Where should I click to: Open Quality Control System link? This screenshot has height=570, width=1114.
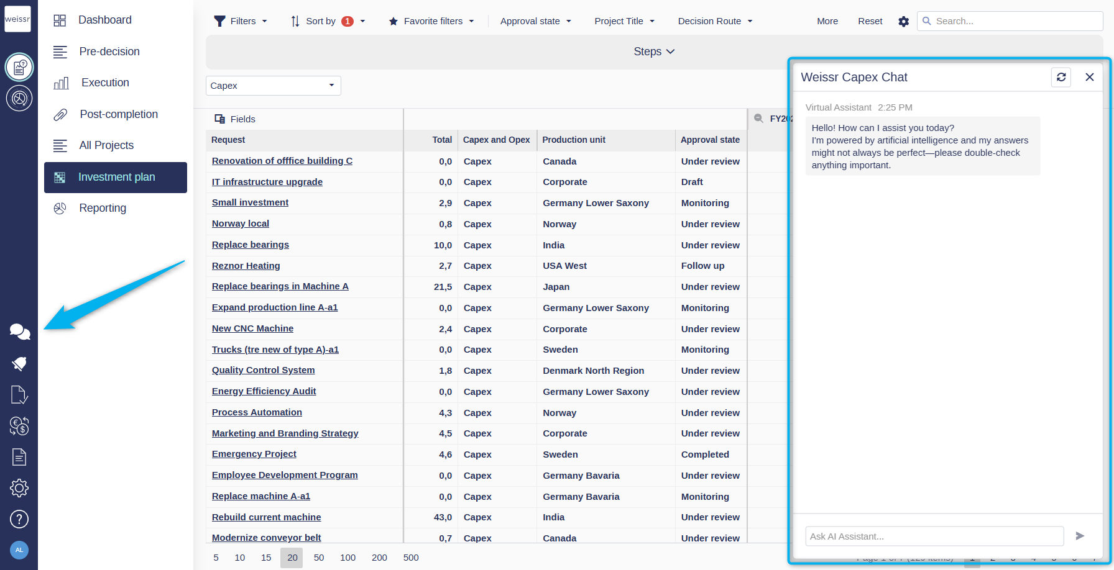coord(264,370)
